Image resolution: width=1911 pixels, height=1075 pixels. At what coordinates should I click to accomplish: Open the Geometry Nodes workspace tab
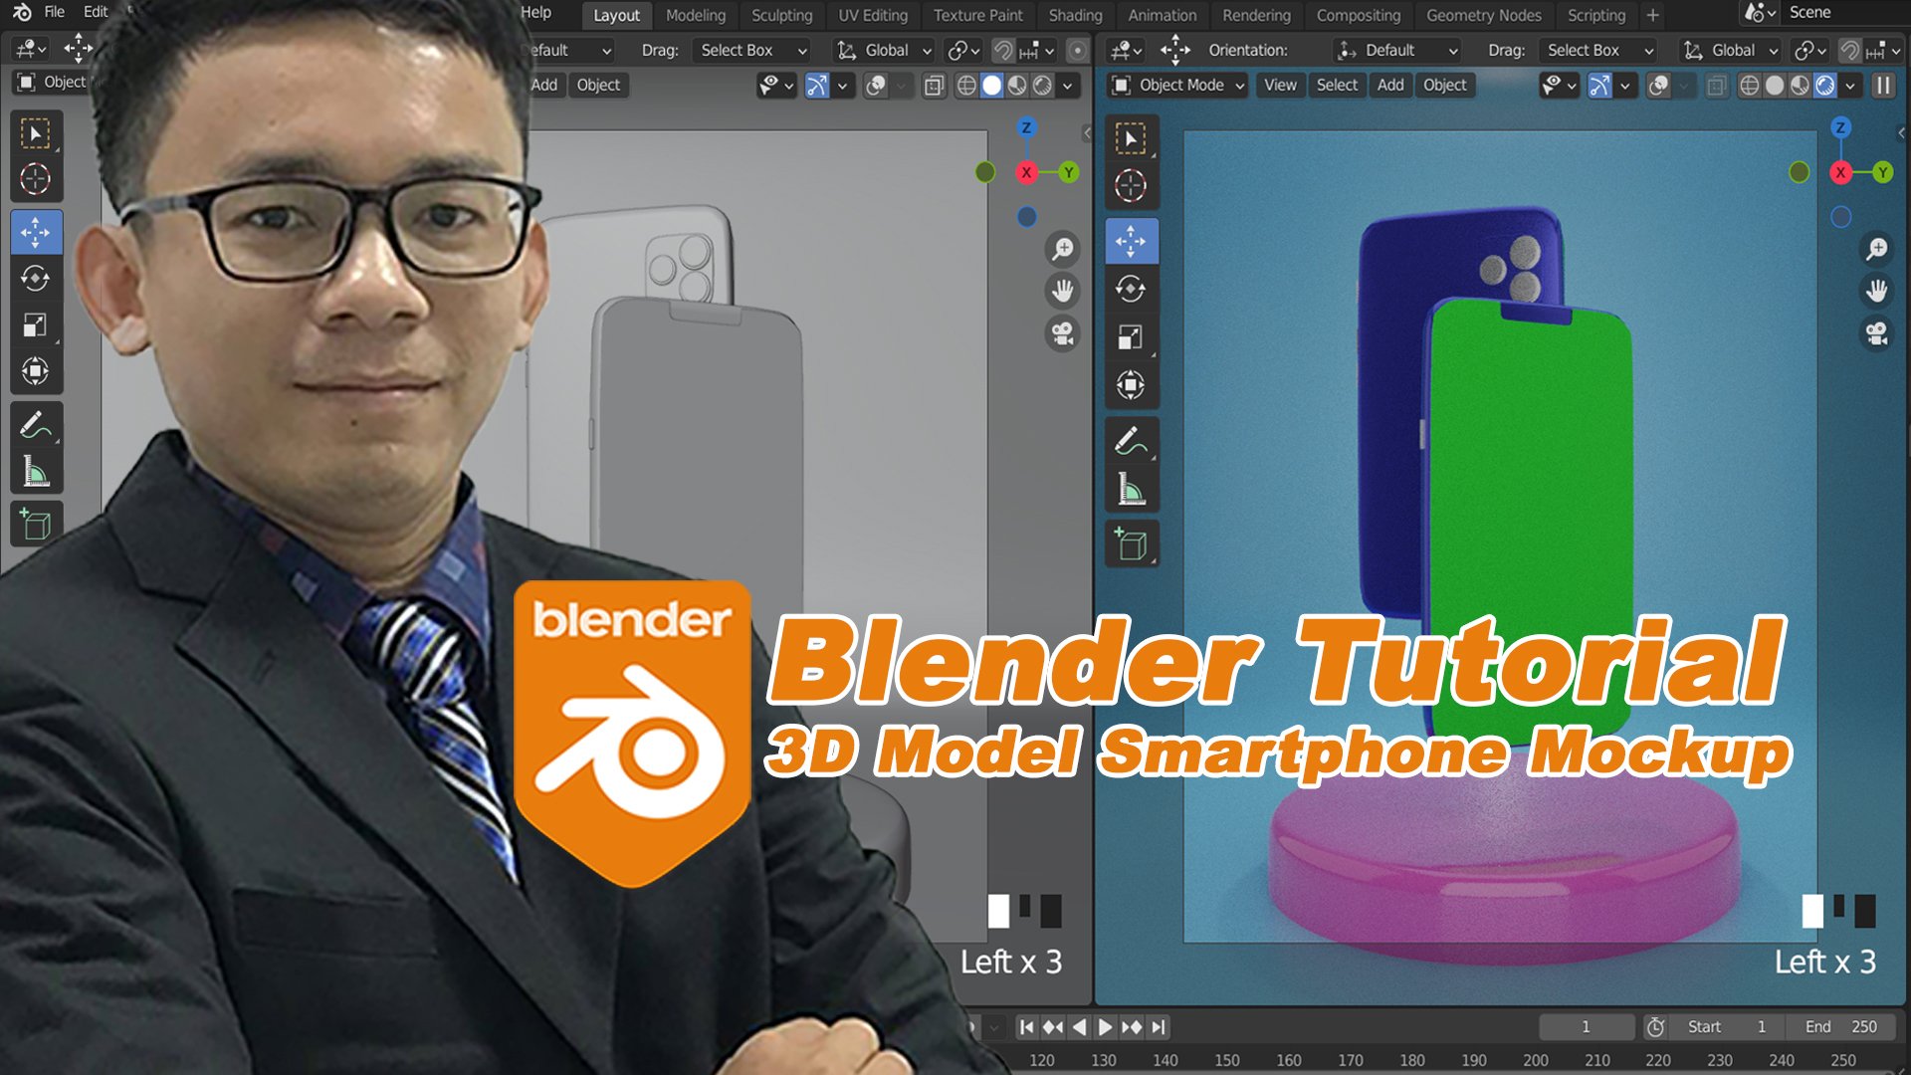pyautogui.click(x=1483, y=15)
